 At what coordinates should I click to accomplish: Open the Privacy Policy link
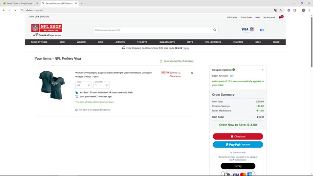click(241, 160)
